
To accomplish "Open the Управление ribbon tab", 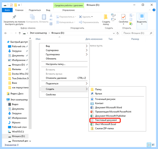I will (68, 10).
